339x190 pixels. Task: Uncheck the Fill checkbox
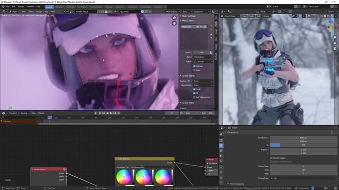coord(194,93)
